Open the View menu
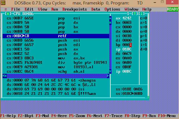Image resolution: width=179 pixels, height=119 pixels. pyautogui.click(x=42, y=9)
